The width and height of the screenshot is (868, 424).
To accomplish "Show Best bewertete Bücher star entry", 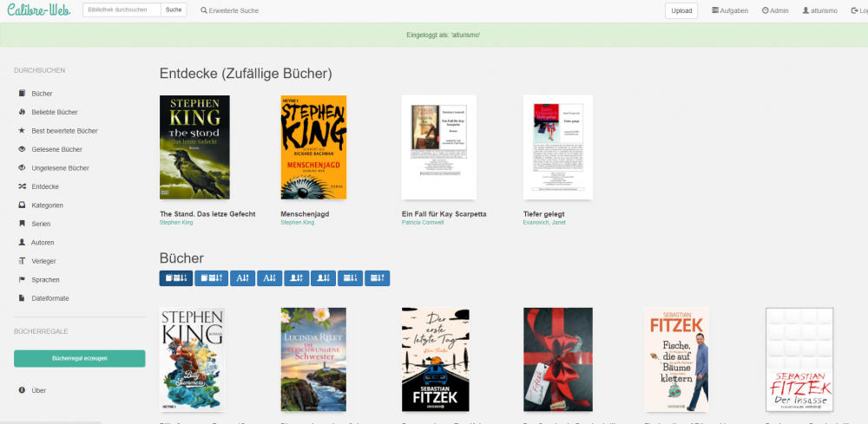I will pyautogui.click(x=58, y=131).
